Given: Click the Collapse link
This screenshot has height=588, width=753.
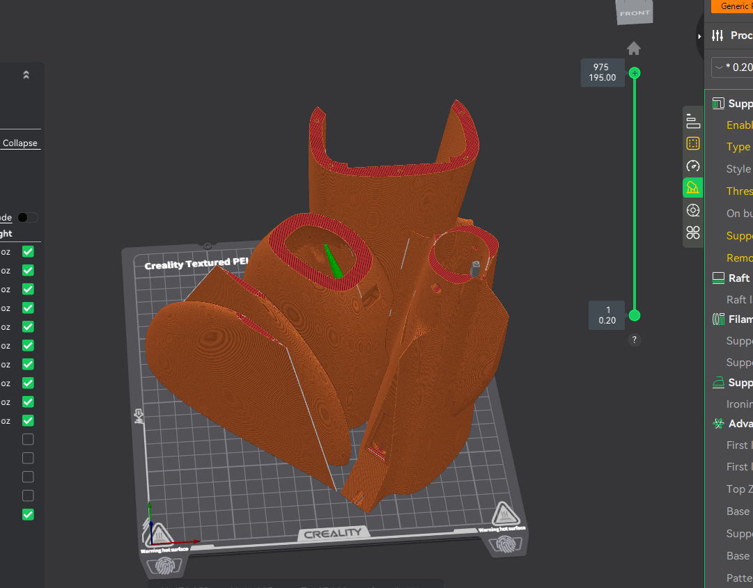Looking at the screenshot, I should [20, 143].
